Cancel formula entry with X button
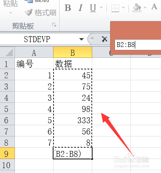Image resolution: width=161 pixels, height=173 pixels. point(105,39)
